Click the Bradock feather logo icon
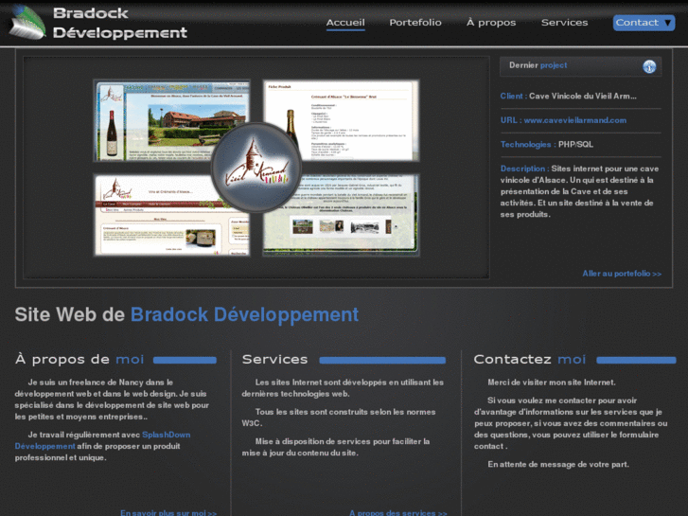The width and height of the screenshot is (688, 516). point(26,23)
